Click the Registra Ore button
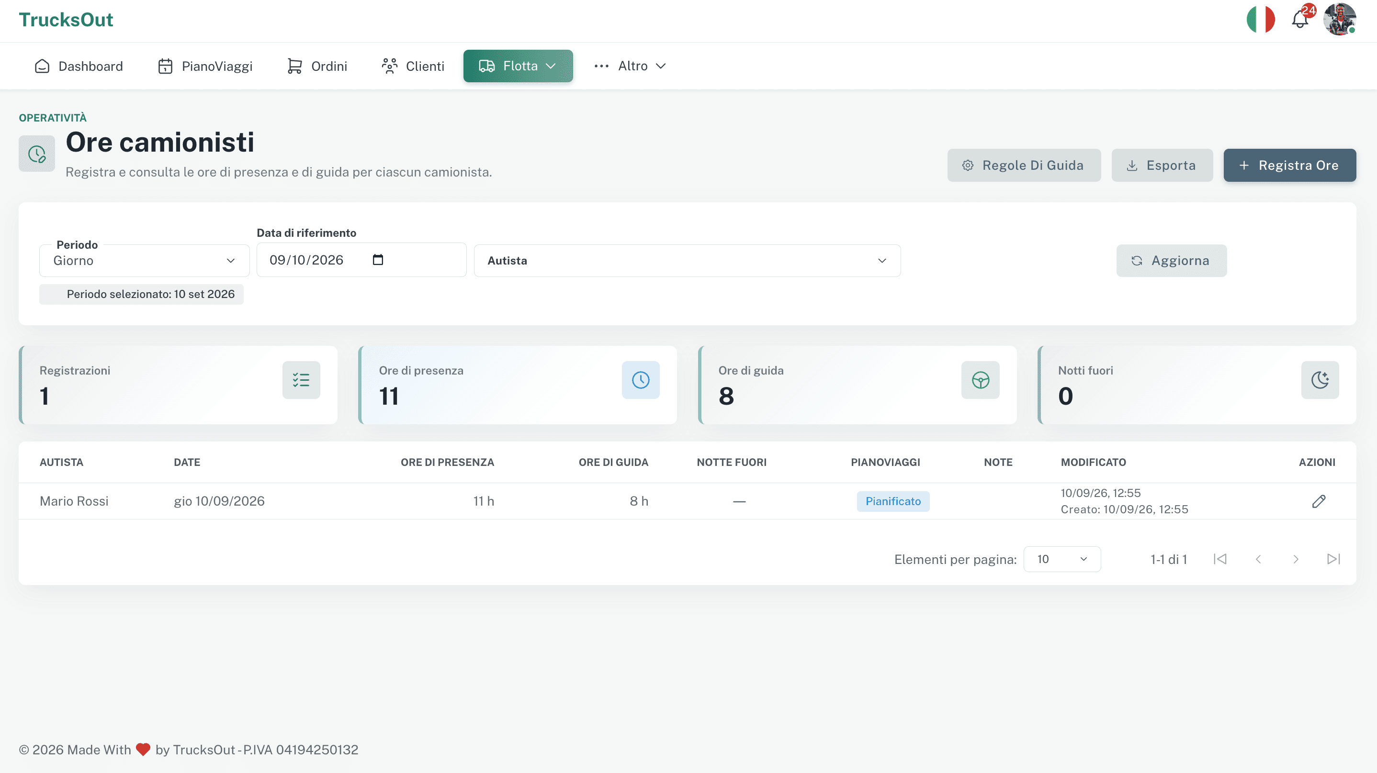 click(1289, 165)
